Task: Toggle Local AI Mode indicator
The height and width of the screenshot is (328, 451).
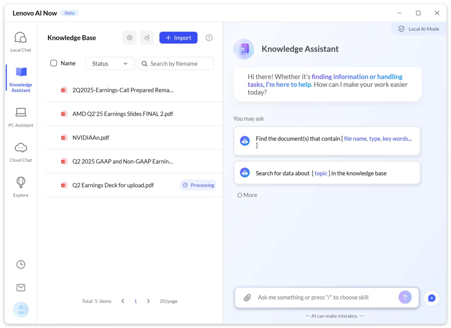Action: coord(419,29)
